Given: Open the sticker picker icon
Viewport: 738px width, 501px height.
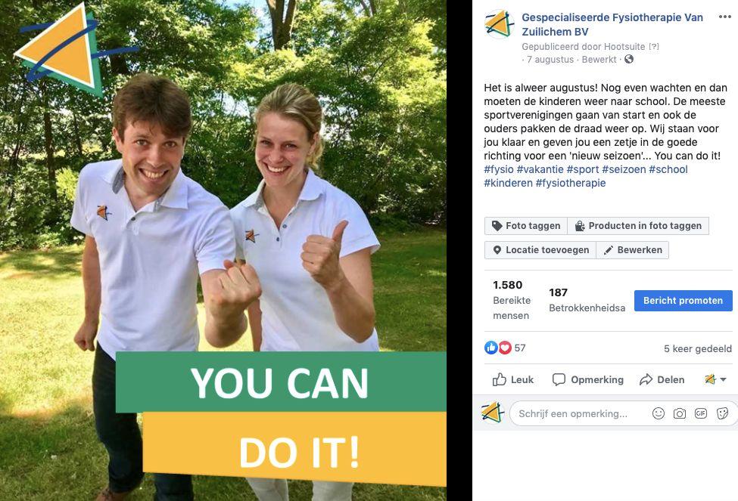Looking at the screenshot, I should [x=722, y=413].
